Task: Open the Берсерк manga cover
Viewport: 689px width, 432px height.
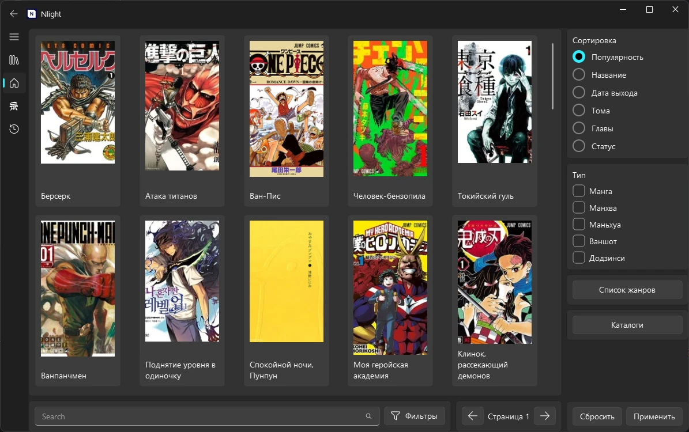Action: 78,103
